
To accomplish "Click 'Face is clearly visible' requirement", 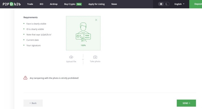I will 36,24.
